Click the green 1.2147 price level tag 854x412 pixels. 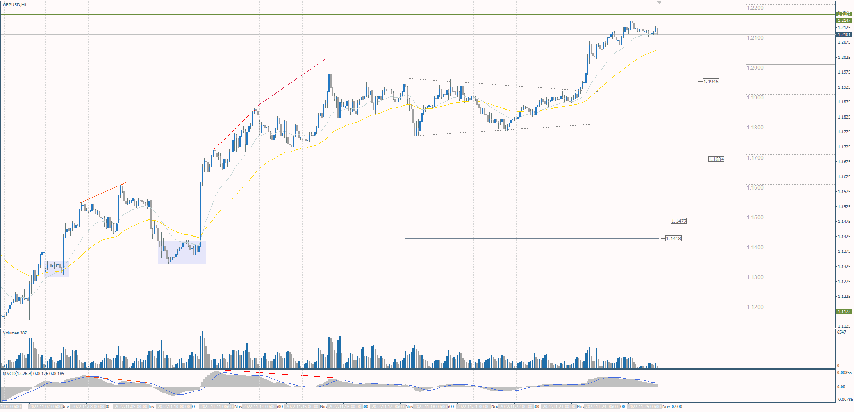(x=844, y=21)
